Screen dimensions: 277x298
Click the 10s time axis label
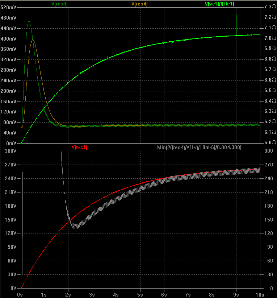click(260, 295)
